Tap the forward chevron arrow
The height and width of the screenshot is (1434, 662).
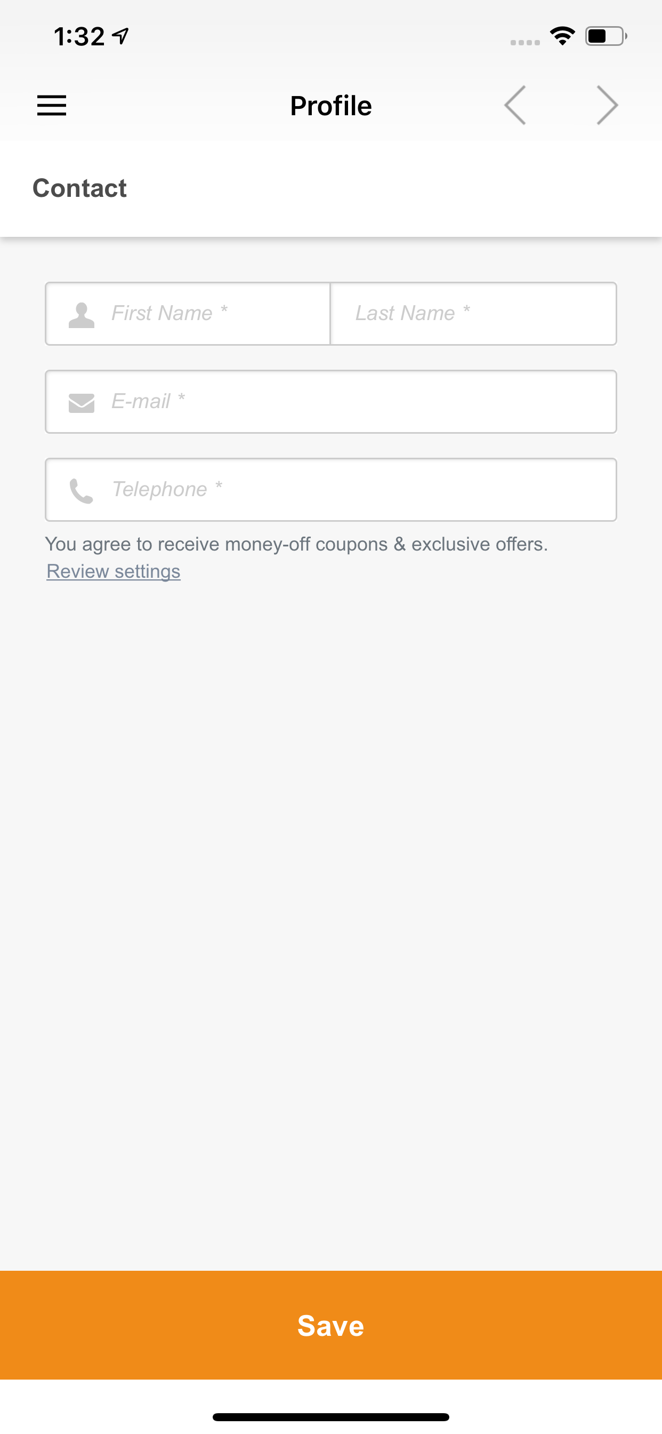(607, 105)
